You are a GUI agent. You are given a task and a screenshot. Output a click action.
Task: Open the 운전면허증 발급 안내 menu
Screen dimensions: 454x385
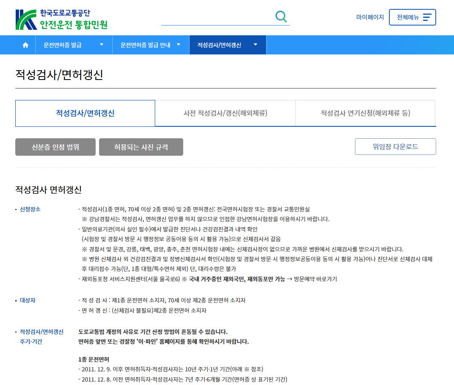147,45
